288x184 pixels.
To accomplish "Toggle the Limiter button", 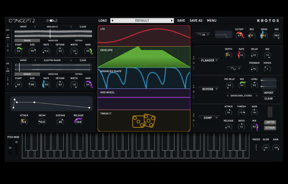I will (270, 122).
